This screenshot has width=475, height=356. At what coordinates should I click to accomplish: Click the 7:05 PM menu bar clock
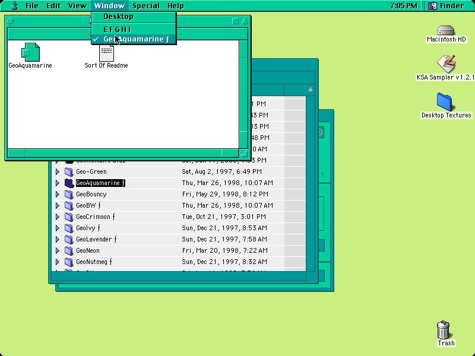click(x=404, y=6)
